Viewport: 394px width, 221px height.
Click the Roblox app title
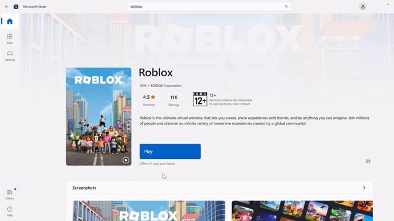coord(156,72)
